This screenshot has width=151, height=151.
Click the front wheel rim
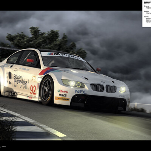46,90
